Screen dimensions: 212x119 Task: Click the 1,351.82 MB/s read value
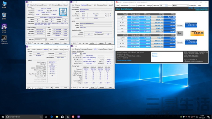(170, 17)
